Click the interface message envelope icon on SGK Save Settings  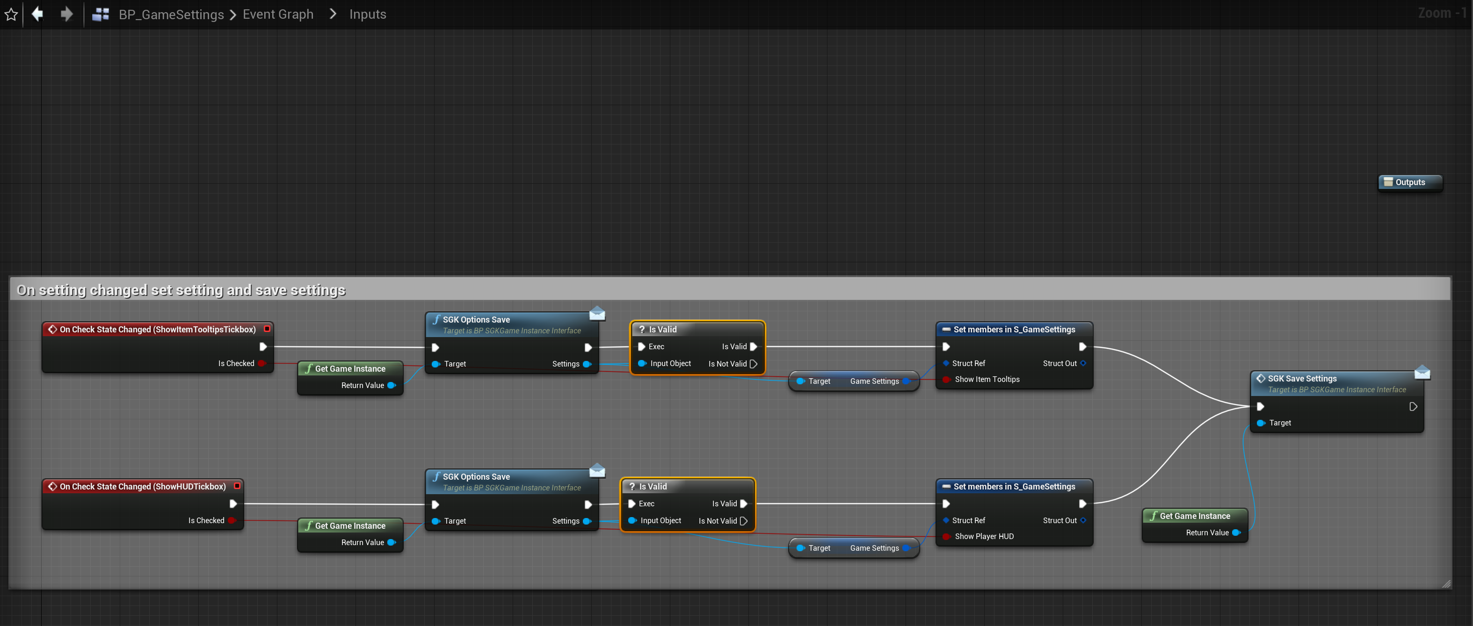click(1422, 373)
